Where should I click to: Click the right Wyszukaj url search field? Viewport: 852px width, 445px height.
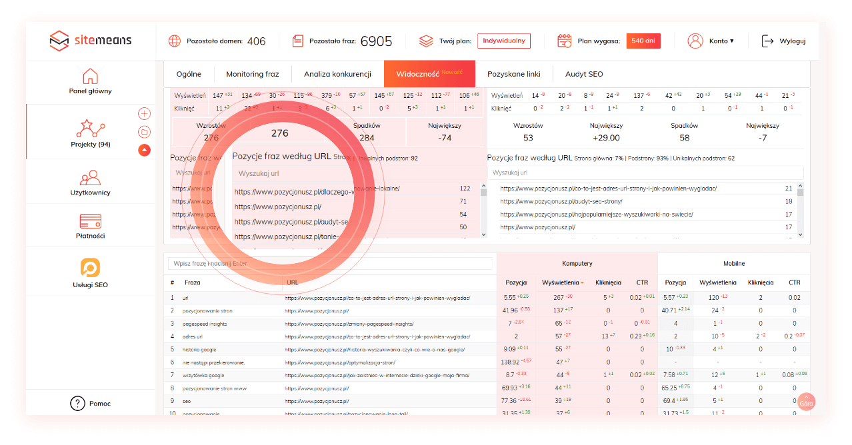click(x=645, y=173)
